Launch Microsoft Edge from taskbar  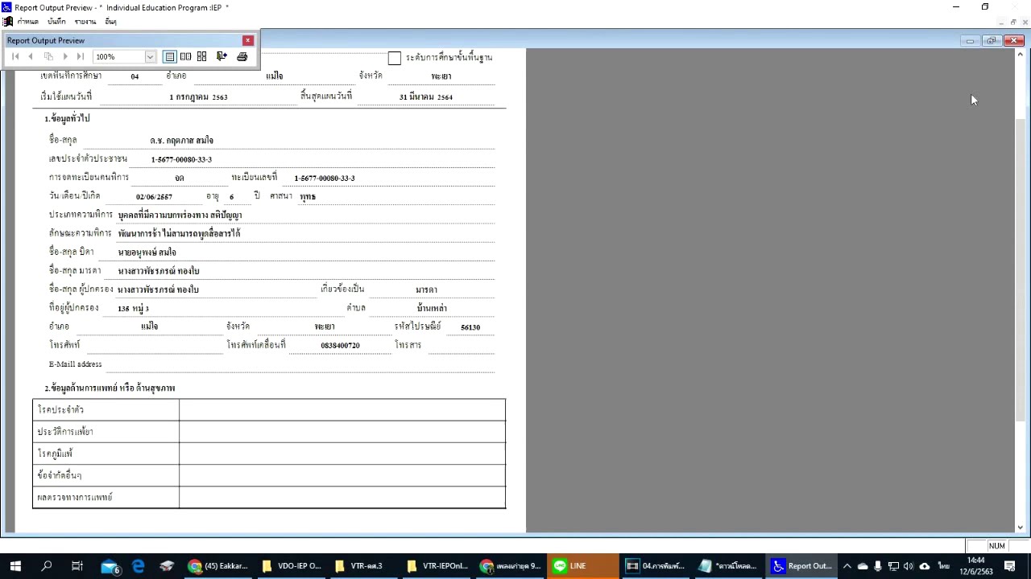tap(139, 566)
